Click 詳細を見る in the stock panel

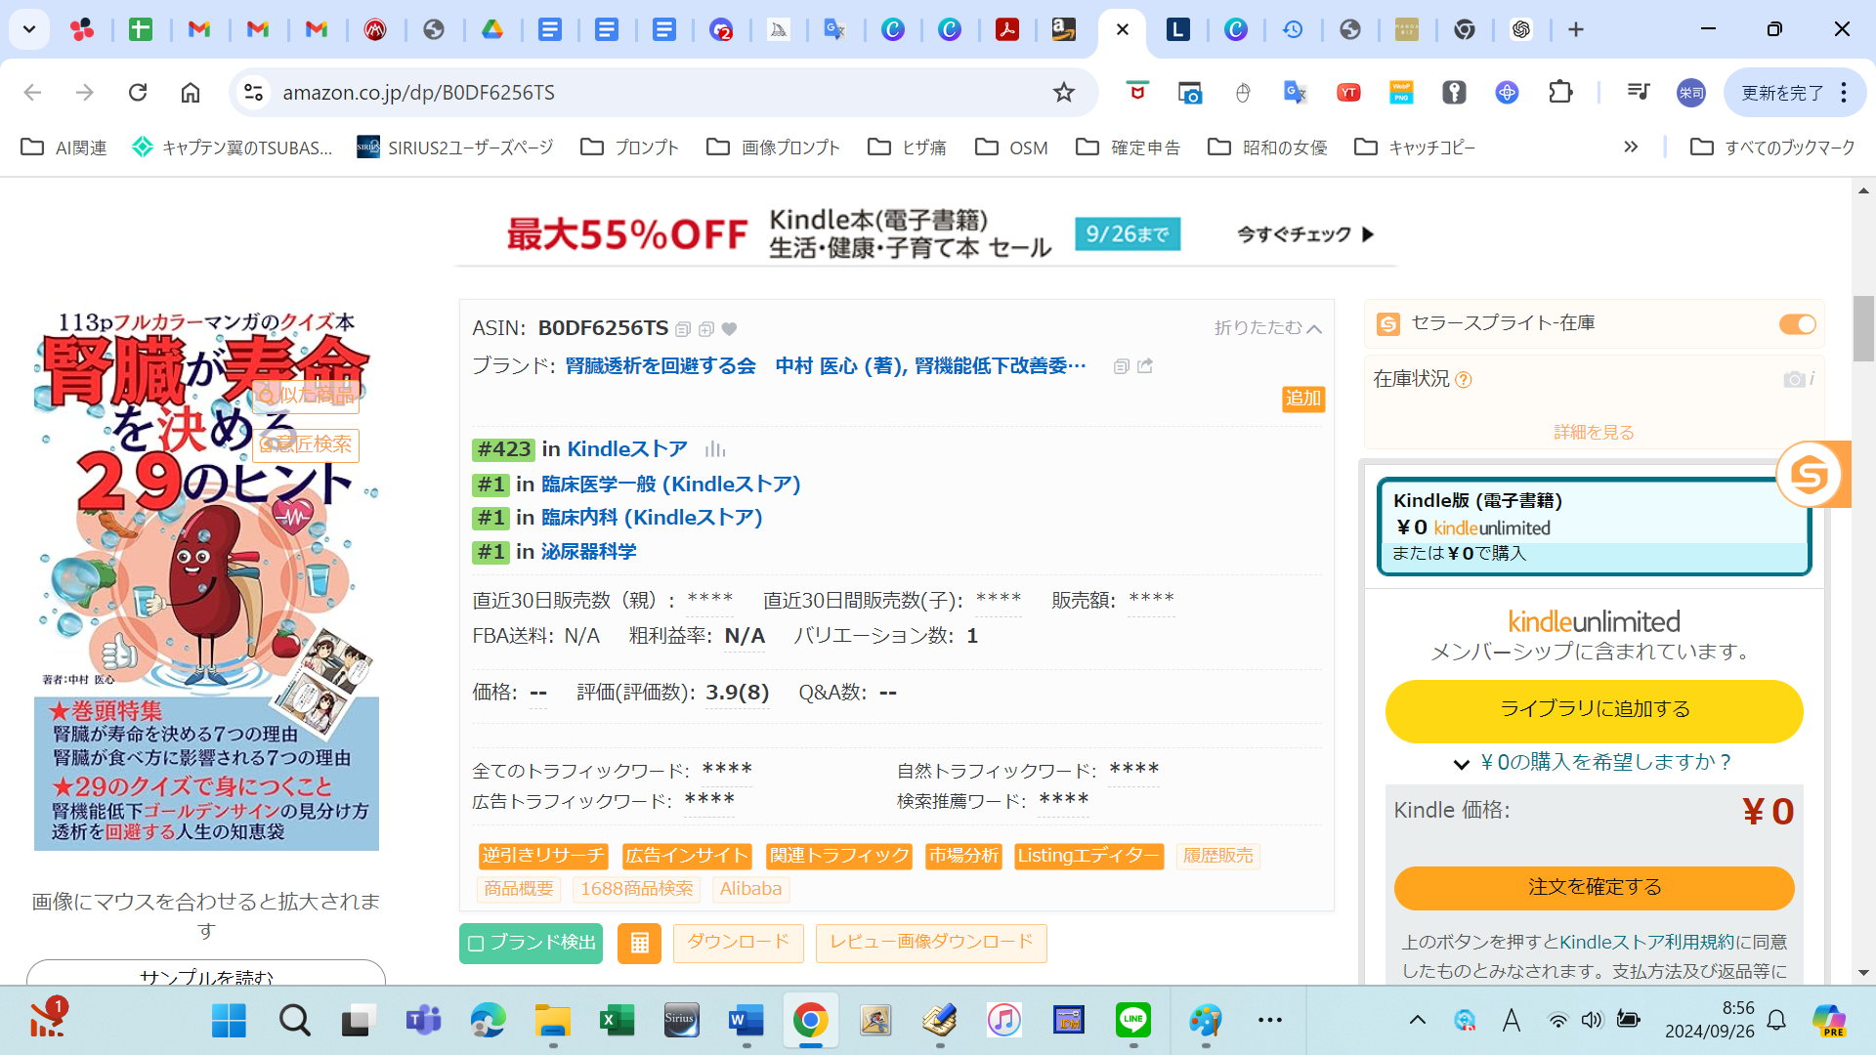tap(1594, 433)
